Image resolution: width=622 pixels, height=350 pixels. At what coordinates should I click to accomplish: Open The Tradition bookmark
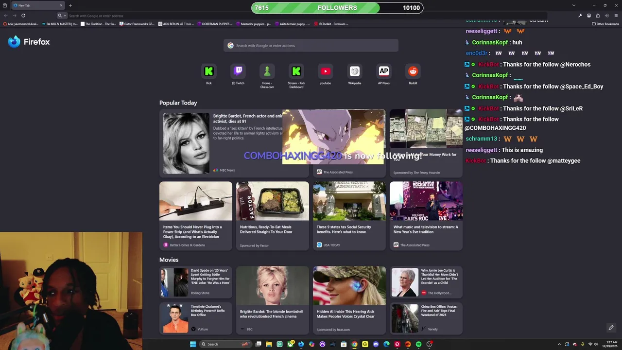click(x=98, y=24)
